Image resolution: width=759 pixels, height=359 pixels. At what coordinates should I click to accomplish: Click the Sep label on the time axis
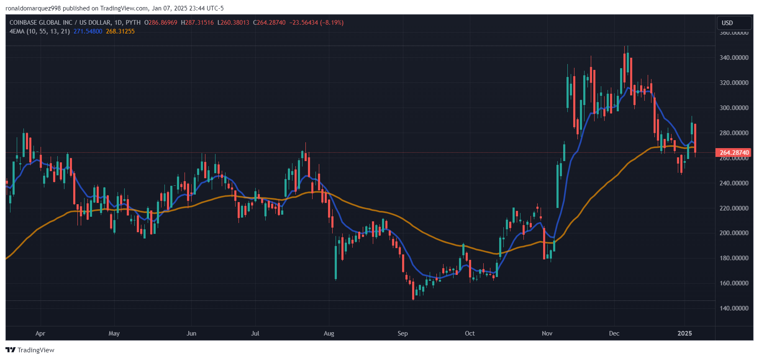pyautogui.click(x=403, y=333)
